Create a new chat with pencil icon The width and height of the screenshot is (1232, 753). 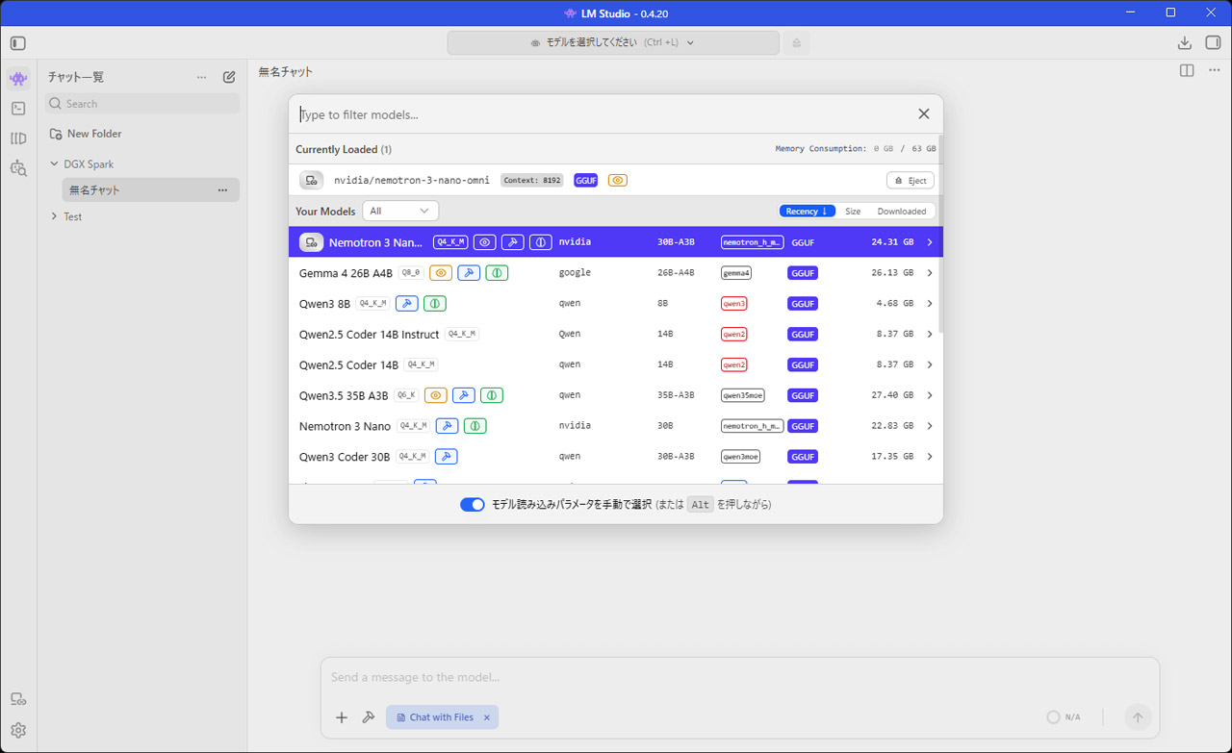[x=229, y=77]
